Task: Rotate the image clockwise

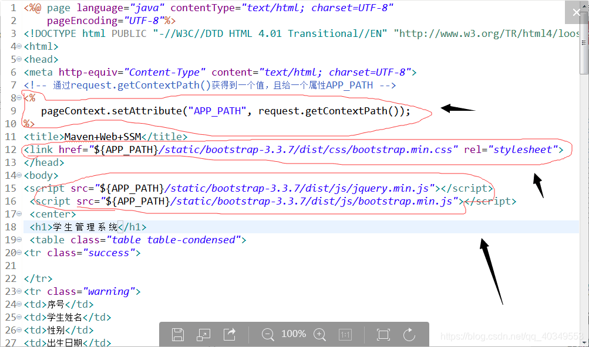Action: click(409, 334)
